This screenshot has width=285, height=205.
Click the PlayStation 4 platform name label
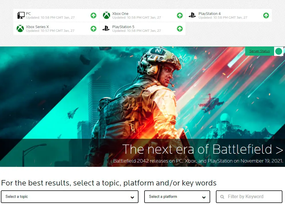click(x=210, y=14)
